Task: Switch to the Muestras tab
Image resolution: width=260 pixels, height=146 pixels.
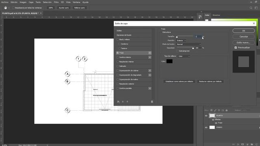Action: click(216, 15)
